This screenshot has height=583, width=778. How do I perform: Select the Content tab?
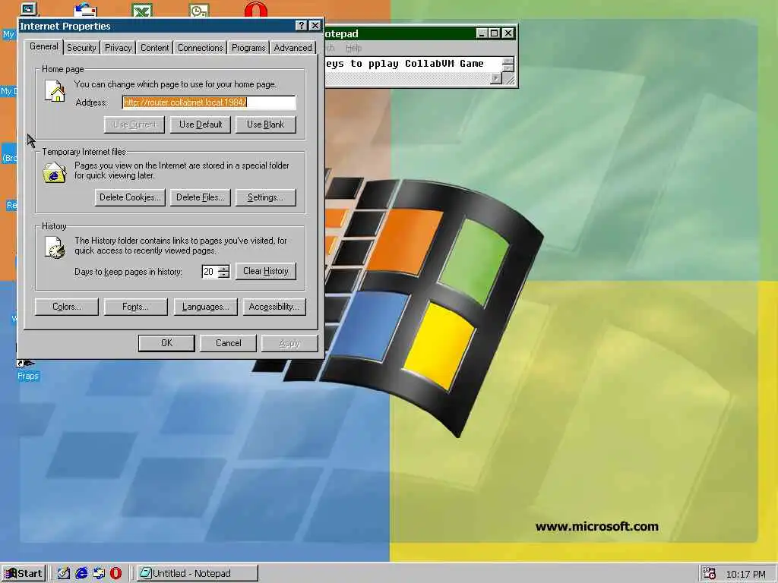pyautogui.click(x=154, y=48)
